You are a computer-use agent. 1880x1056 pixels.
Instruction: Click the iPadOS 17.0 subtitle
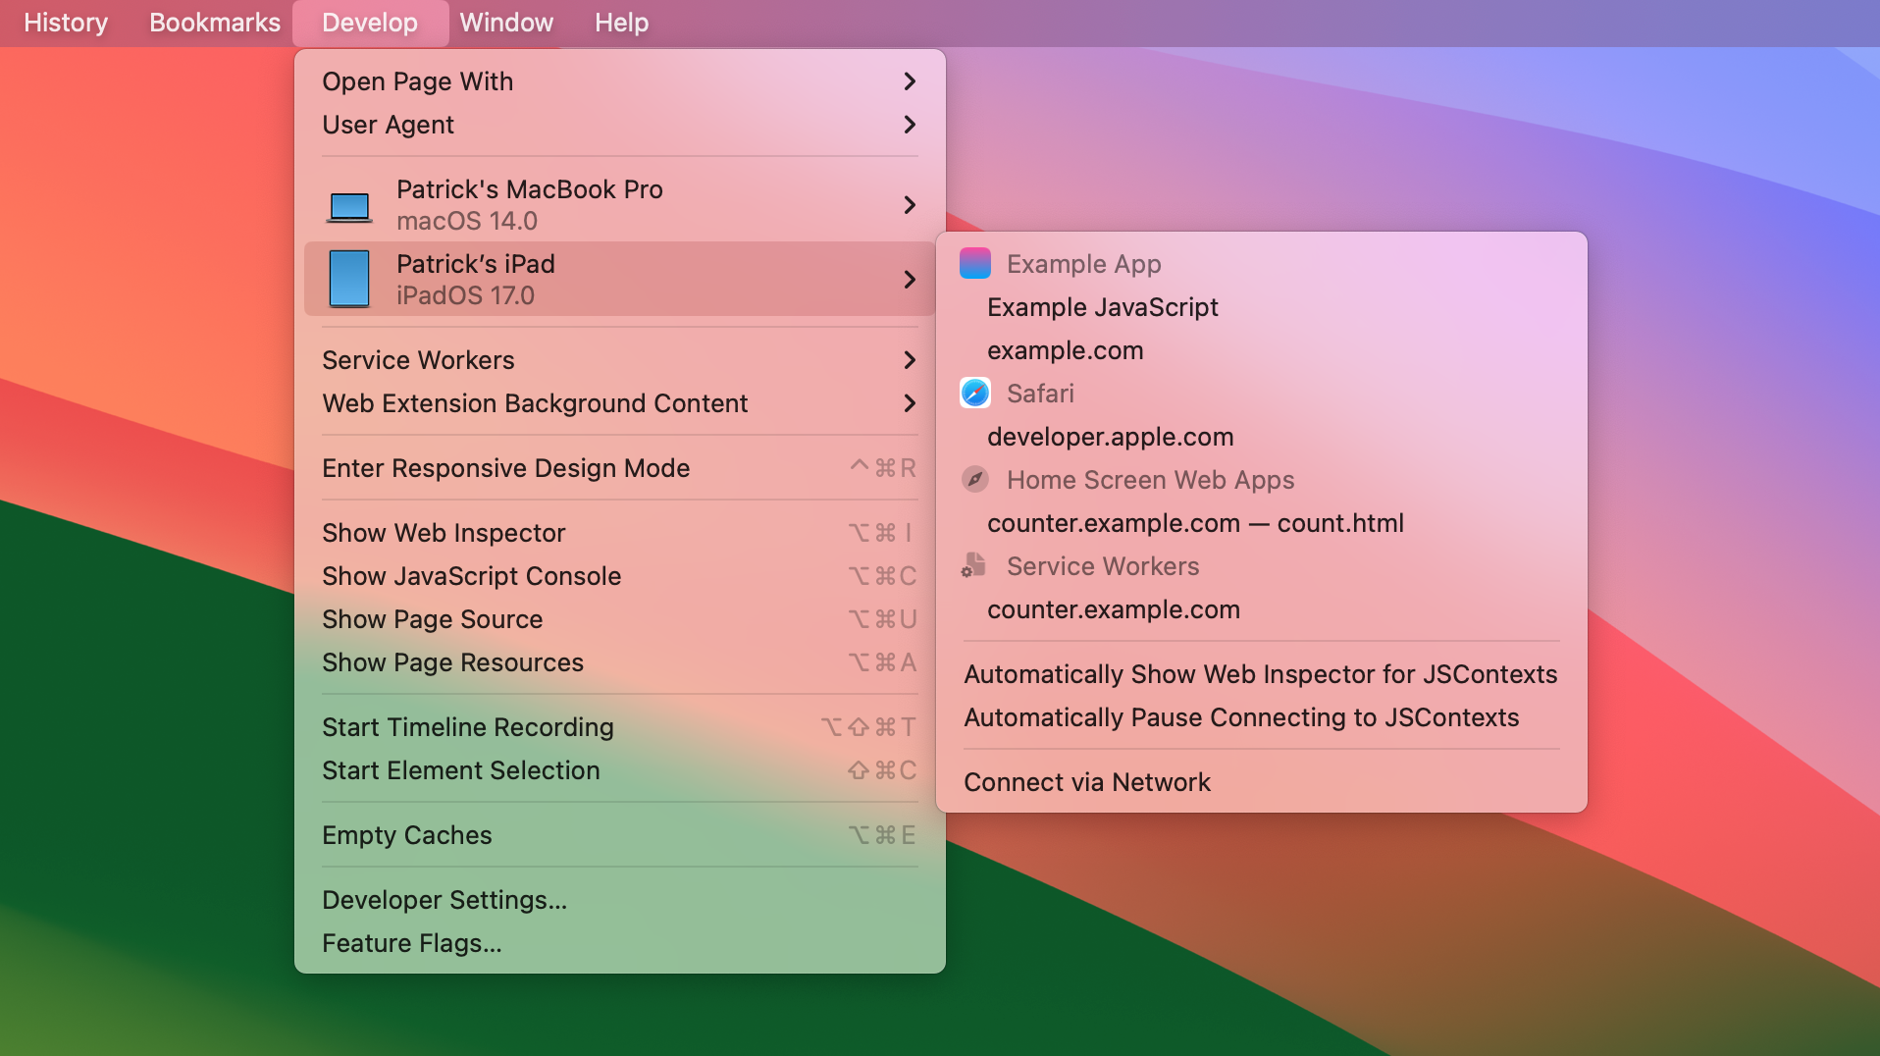click(x=465, y=295)
